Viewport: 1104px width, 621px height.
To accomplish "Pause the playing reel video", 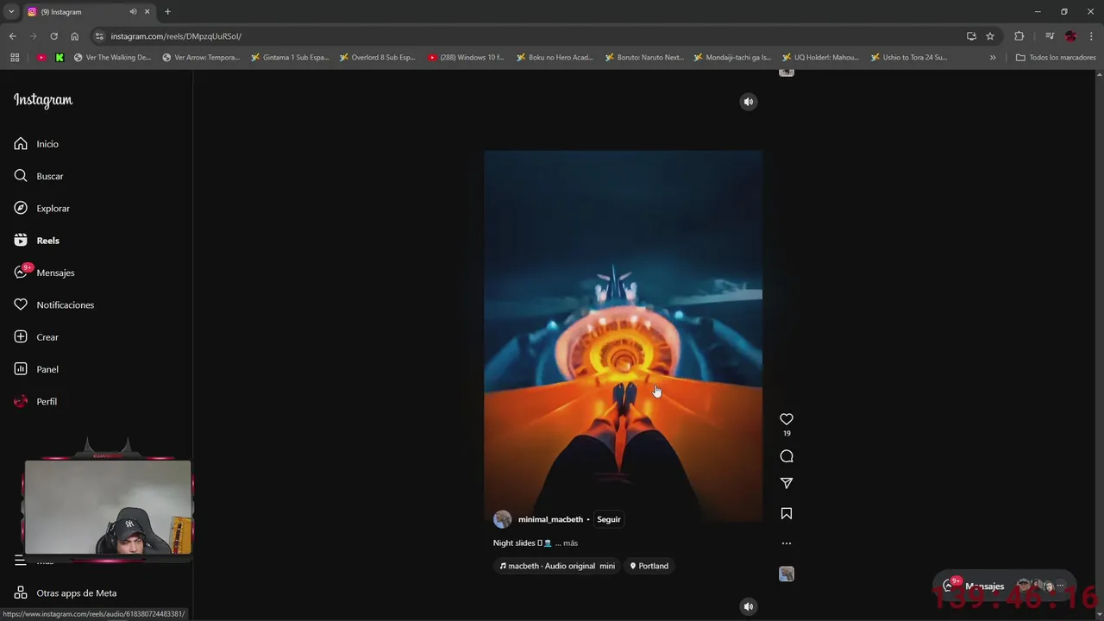I will [623, 336].
